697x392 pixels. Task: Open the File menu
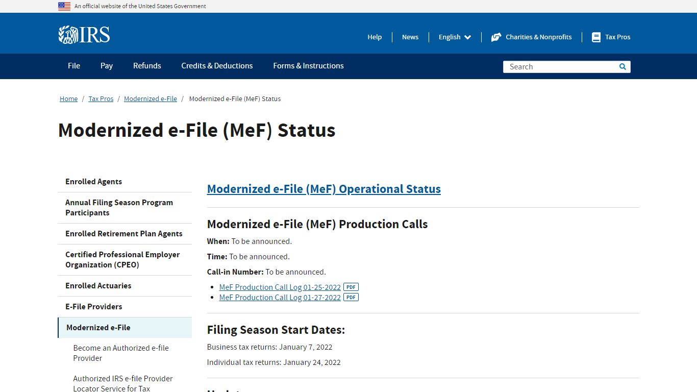tap(74, 66)
